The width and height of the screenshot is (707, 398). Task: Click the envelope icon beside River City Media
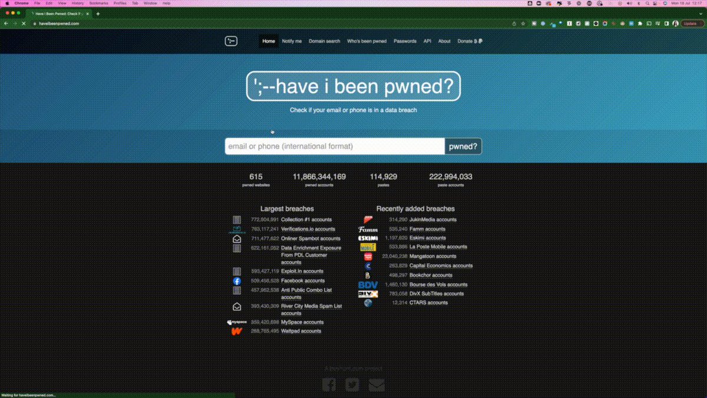click(237, 307)
